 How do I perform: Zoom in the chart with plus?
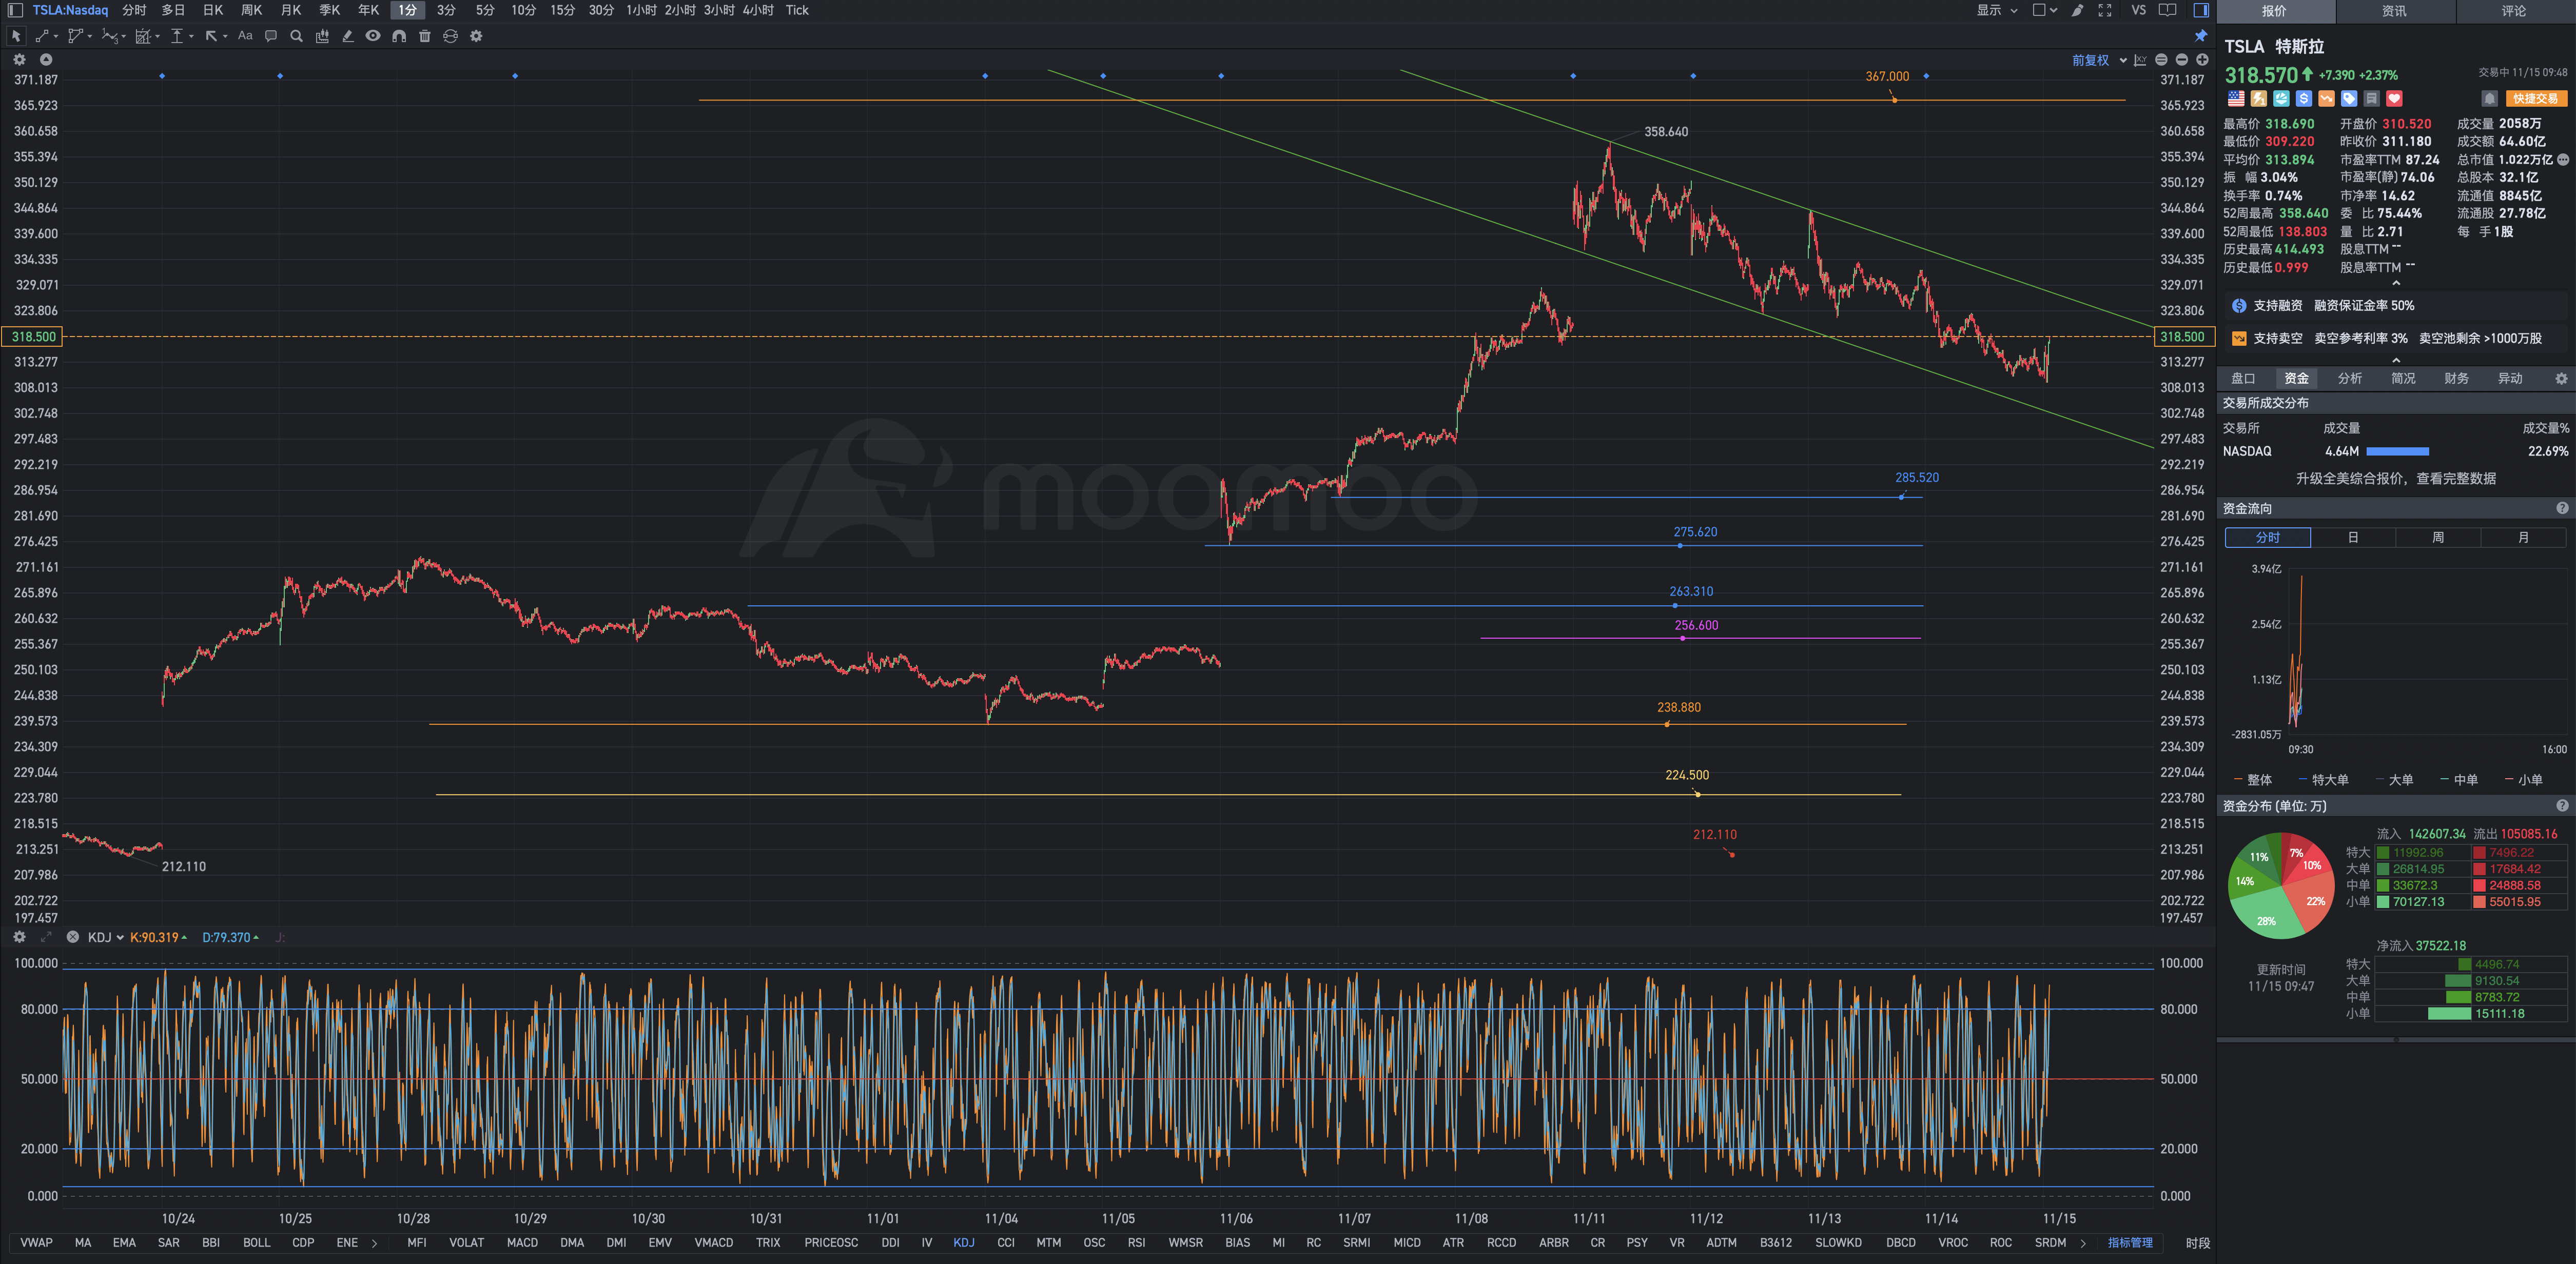(x=2201, y=60)
